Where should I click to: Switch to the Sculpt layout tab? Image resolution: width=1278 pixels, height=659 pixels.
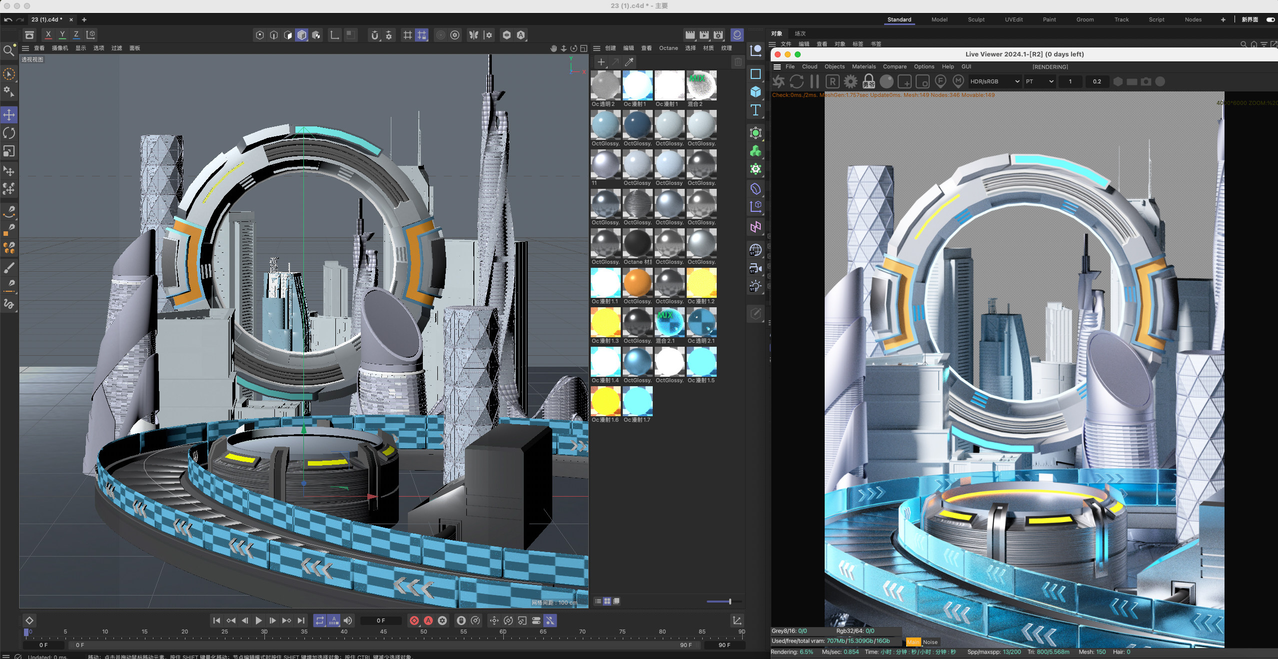[976, 19]
